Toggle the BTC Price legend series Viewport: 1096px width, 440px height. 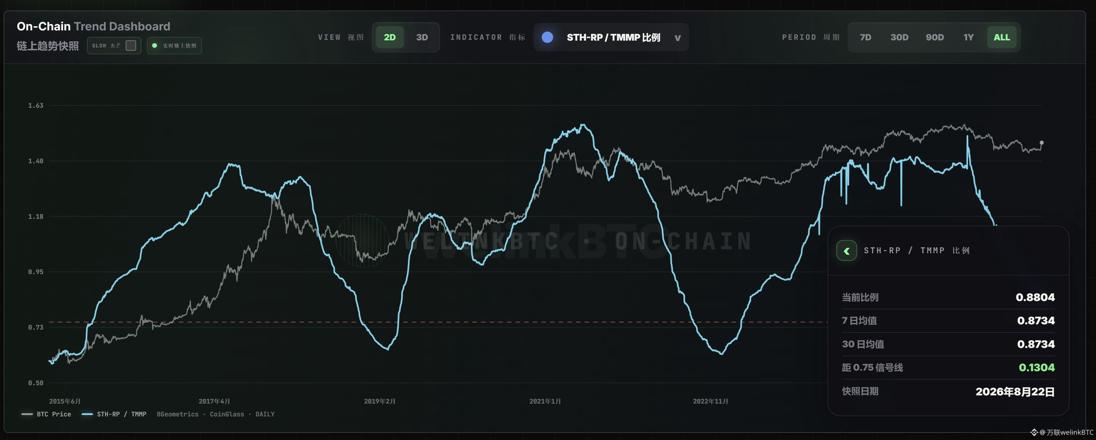[46, 414]
